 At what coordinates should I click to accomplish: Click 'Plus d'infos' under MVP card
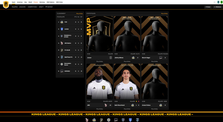coord(100,61)
